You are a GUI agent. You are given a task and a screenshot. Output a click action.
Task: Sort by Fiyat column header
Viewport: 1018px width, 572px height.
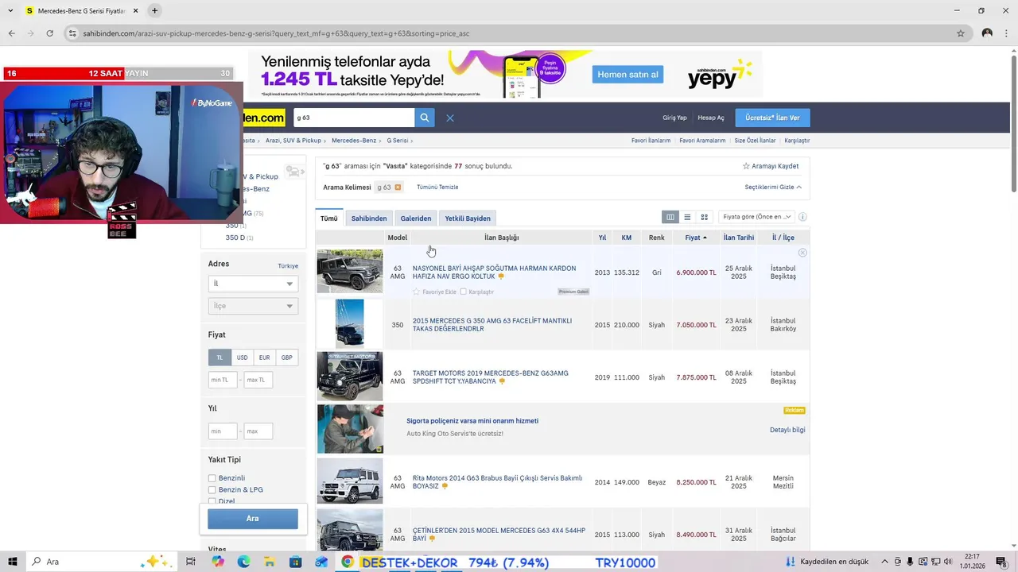tap(696, 238)
